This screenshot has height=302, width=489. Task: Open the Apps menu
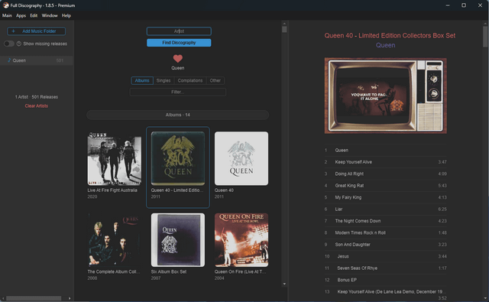pos(21,15)
